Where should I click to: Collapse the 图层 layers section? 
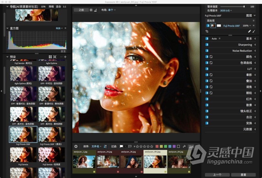255,15
